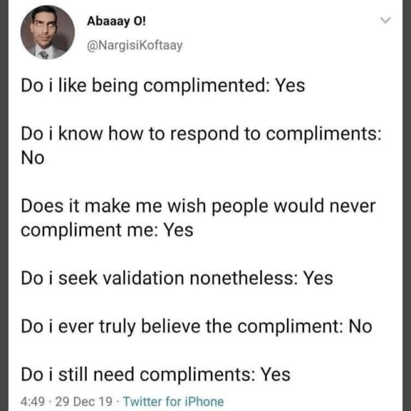Click the line "Do i like being complimented"
411x411 pixels.
click(163, 86)
